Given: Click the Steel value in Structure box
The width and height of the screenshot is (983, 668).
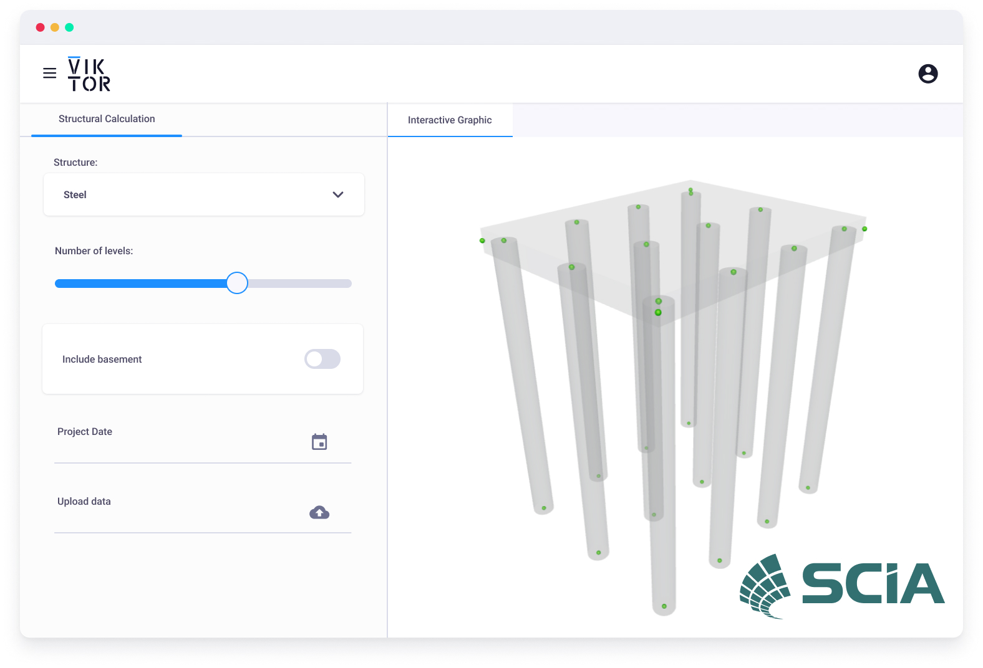Looking at the screenshot, I should click(x=75, y=195).
